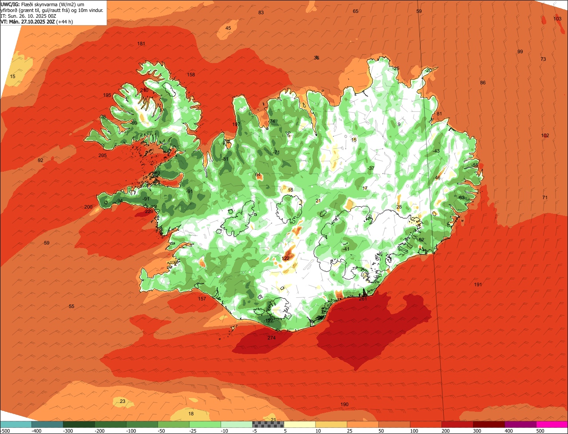
Task: Select the darkest green -300 to -200 legend swatch
Action: point(79,424)
